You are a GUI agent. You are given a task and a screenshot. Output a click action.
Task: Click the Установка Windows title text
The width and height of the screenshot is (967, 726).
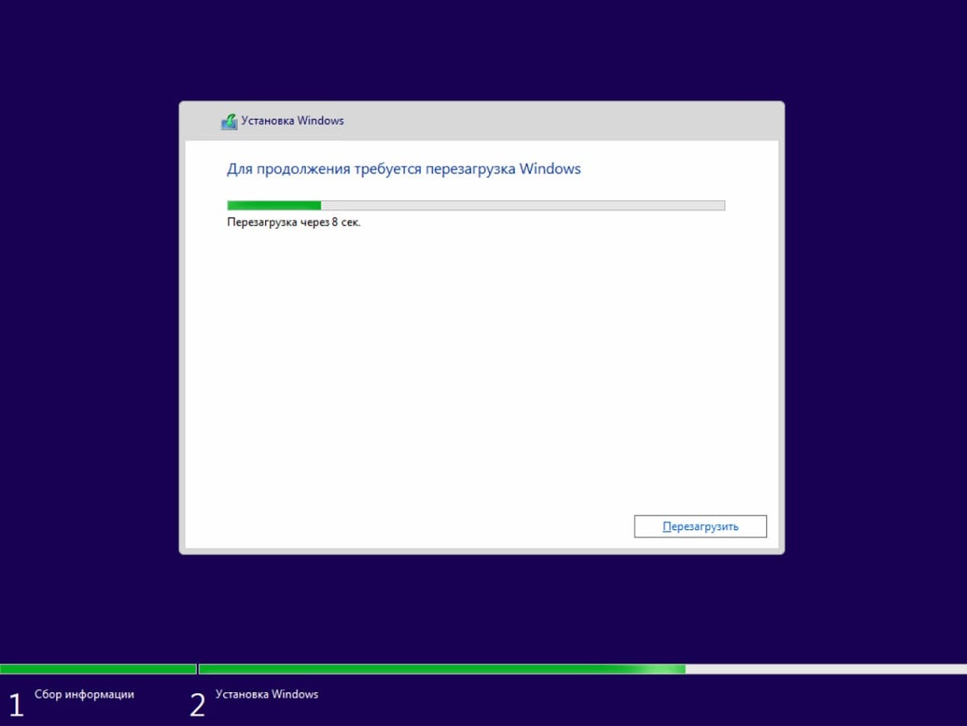tap(292, 120)
